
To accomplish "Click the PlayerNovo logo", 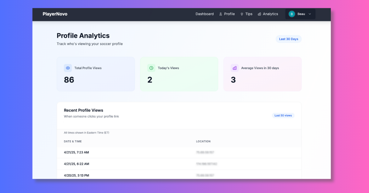I will (x=55, y=14).
